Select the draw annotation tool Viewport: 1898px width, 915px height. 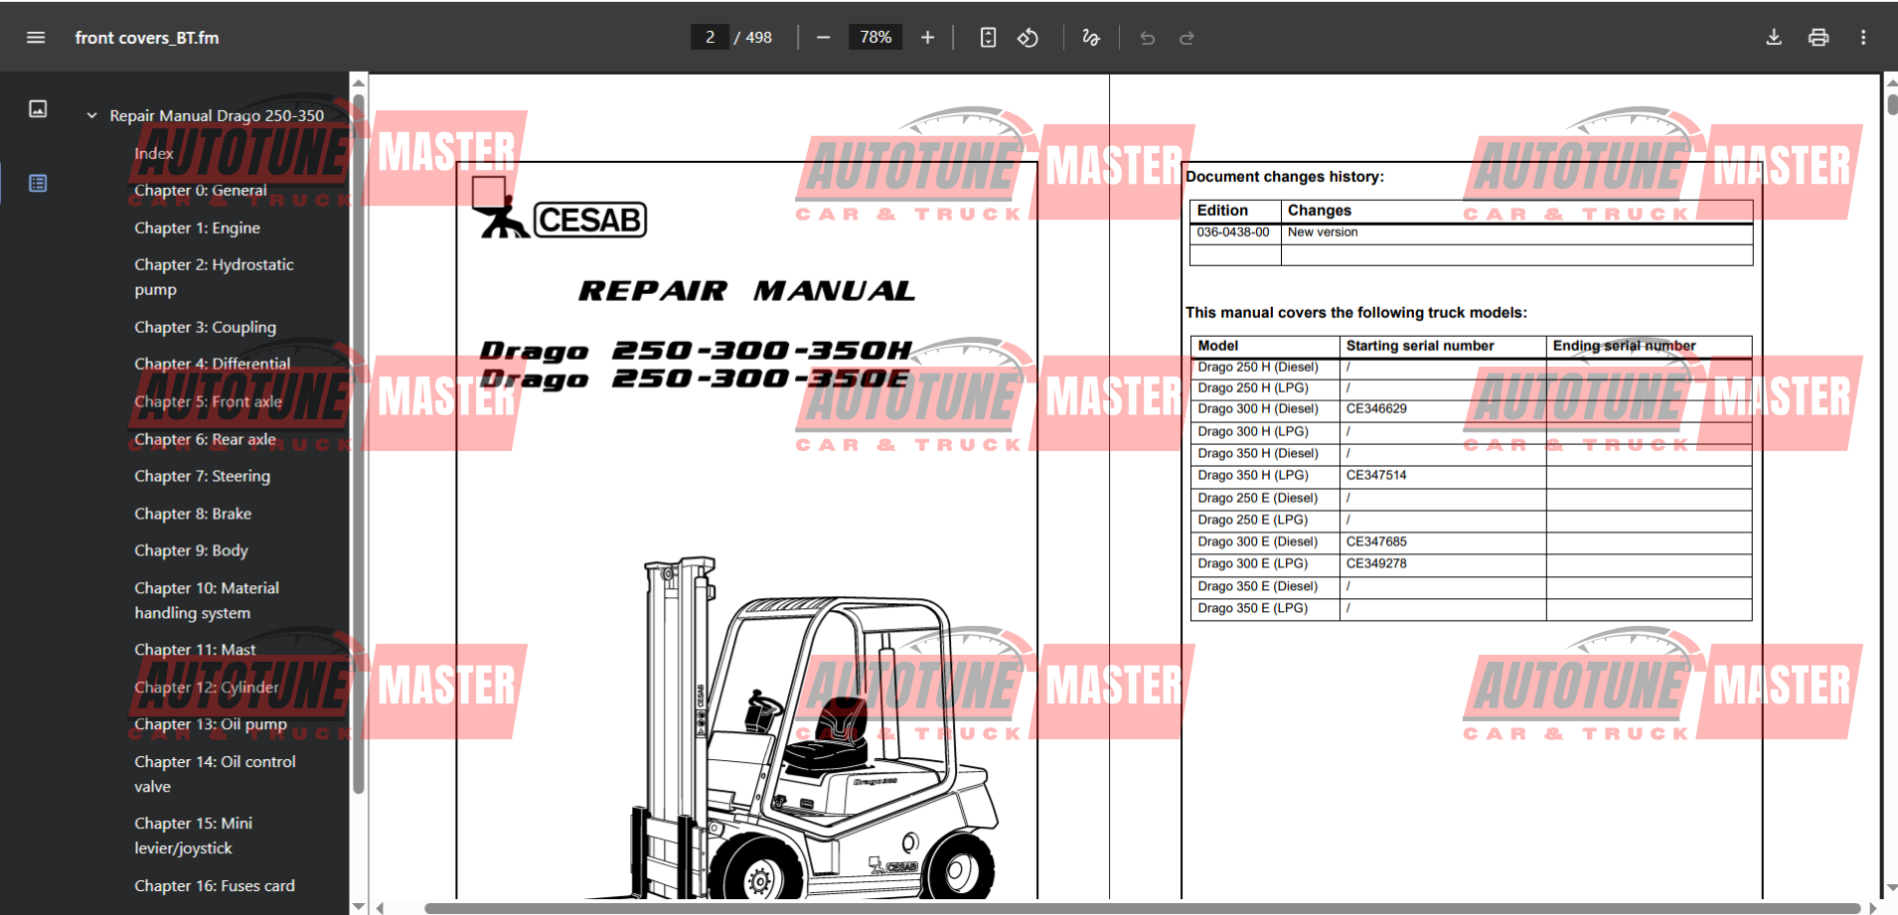coord(1090,37)
